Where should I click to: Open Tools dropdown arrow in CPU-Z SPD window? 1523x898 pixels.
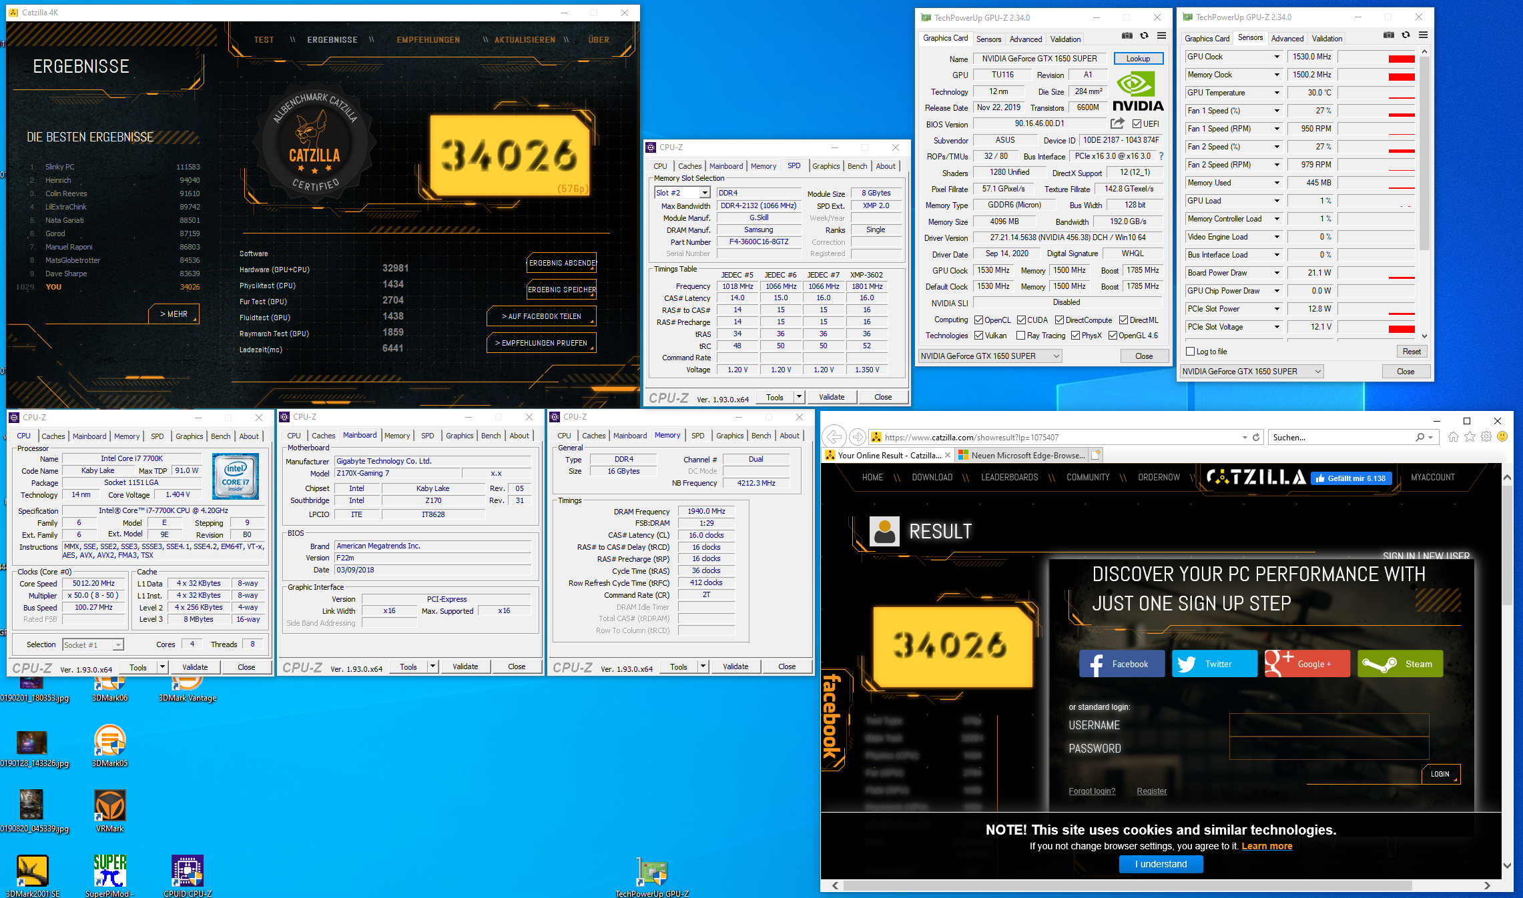click(x=799, y=397)
